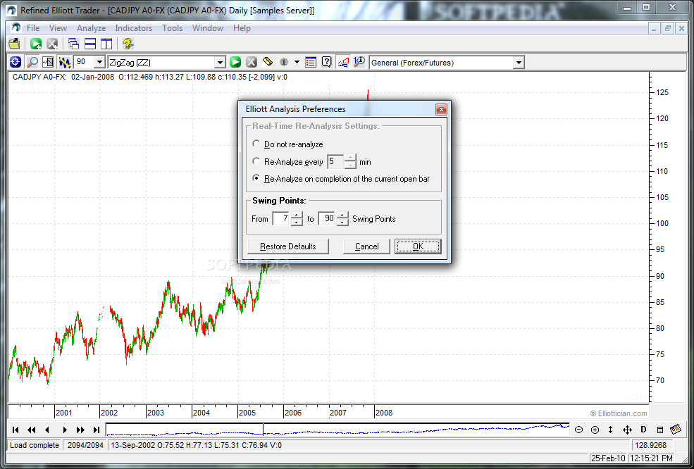Viewport: 694px width, 469px height.
Task: Click the yellow ruler measure icon
Action: coord(267,62)
